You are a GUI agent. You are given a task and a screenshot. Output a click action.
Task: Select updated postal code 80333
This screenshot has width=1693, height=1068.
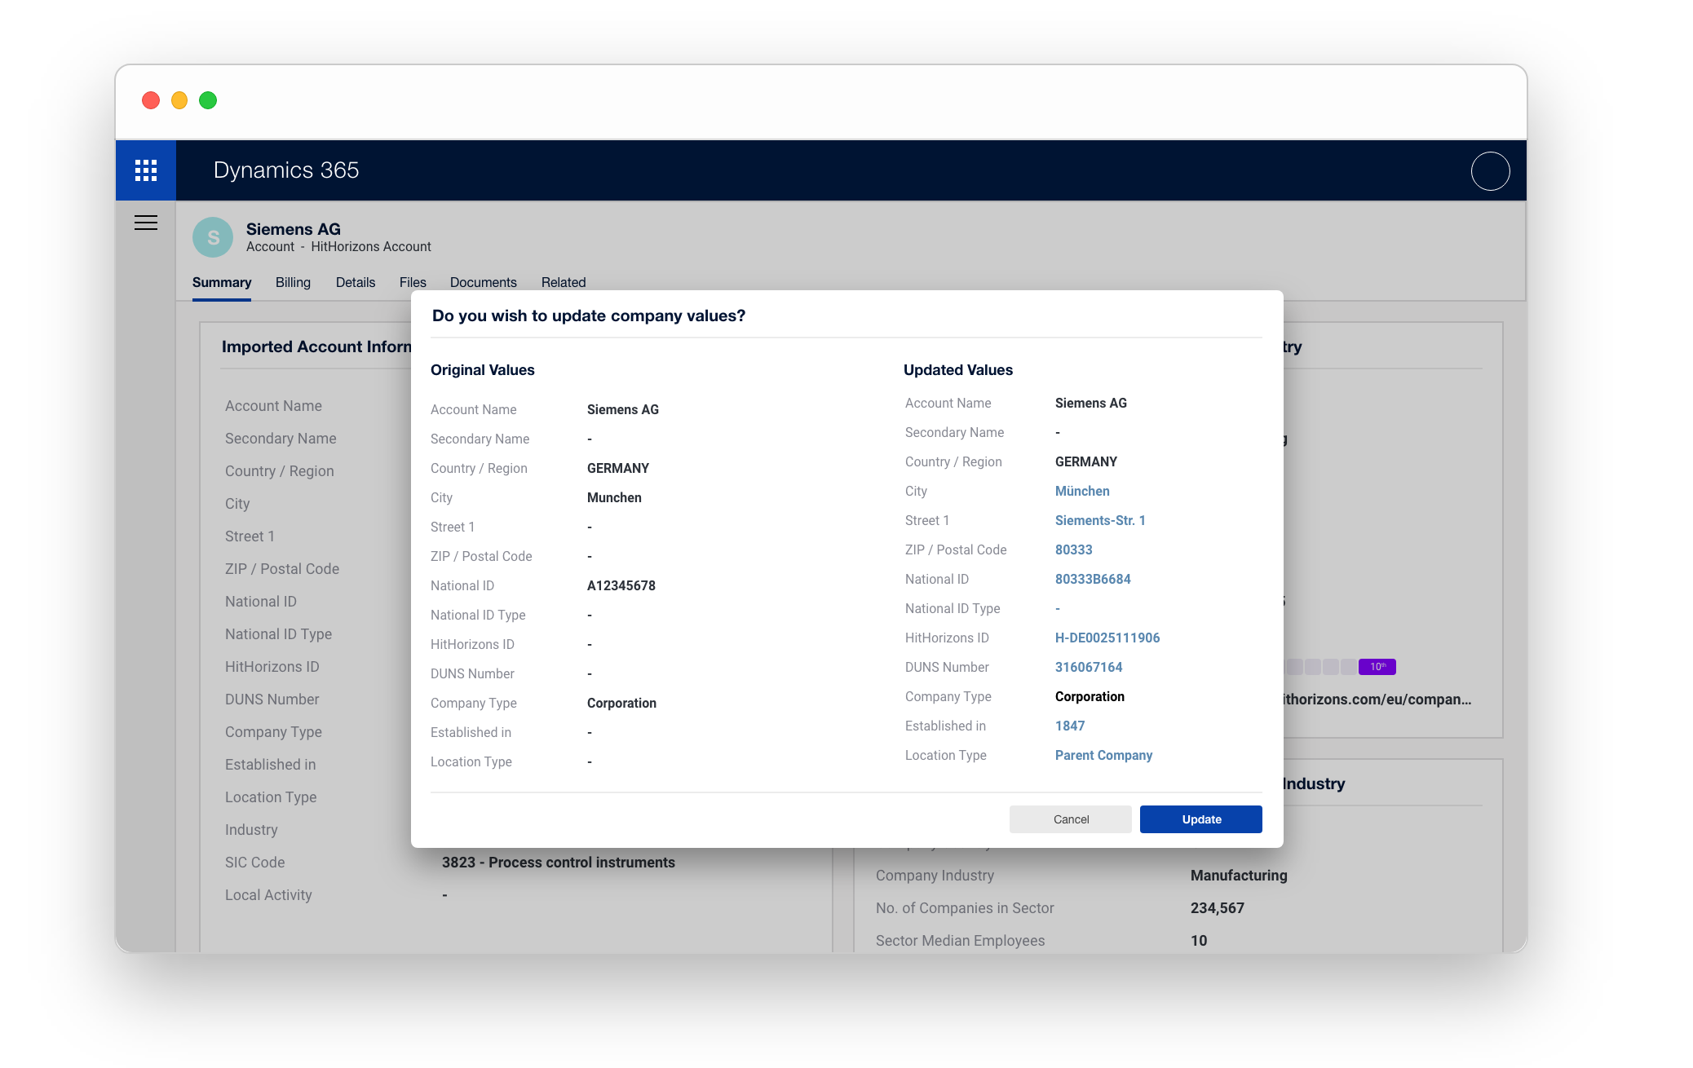pyautogui.click(x=1073, y=549)
